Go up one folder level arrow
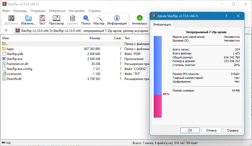Screen dimensions: 252x146 (6, 31)
